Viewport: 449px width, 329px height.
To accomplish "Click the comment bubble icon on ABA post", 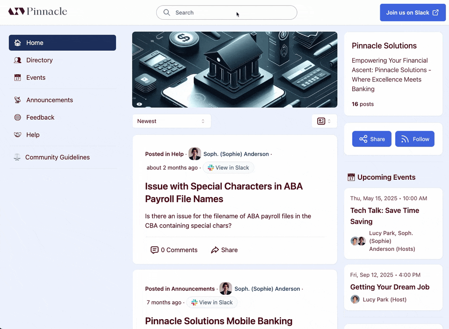I will point(154,250).
